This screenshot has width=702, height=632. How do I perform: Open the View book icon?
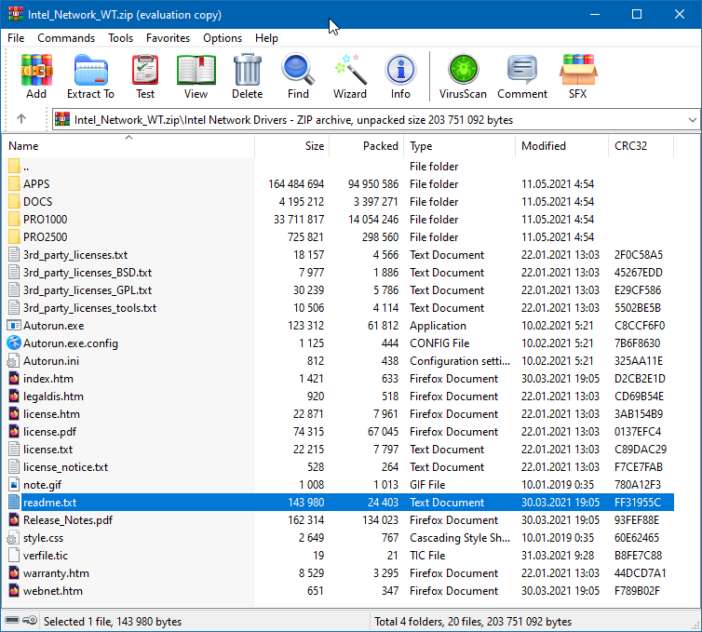click(x=196, y=76)
